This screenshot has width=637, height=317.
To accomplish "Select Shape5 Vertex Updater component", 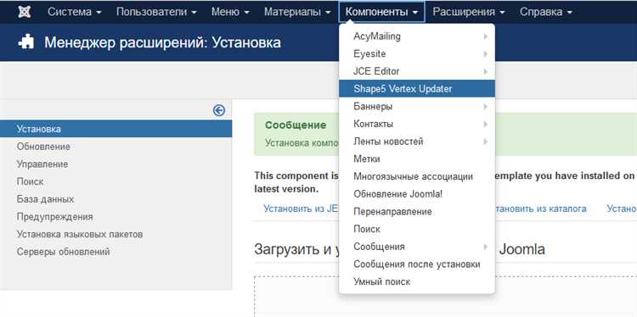I will (x=417, y=89).
